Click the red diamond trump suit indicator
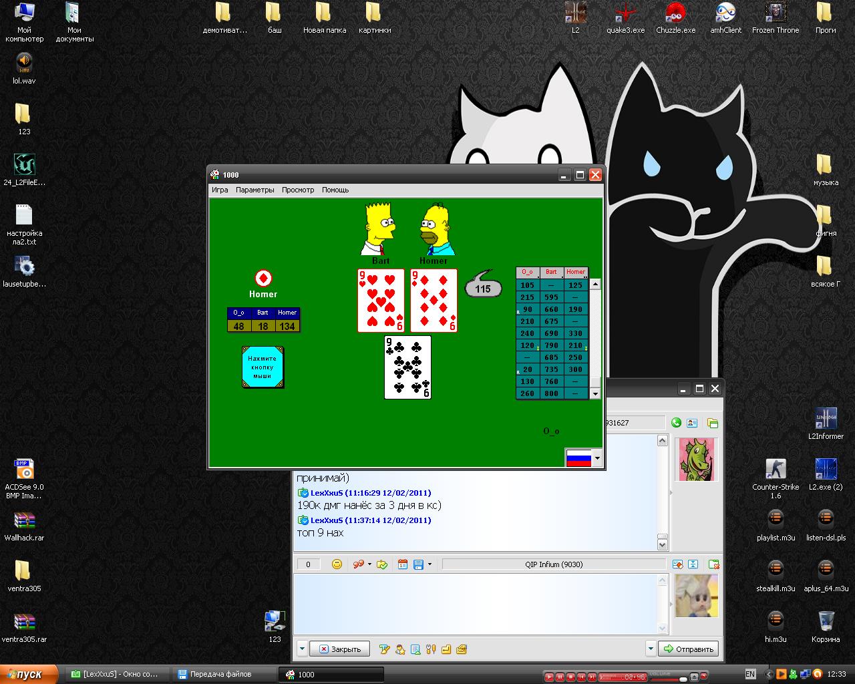The width and height of the screenshot is (855, 684). tap(263, 278)
